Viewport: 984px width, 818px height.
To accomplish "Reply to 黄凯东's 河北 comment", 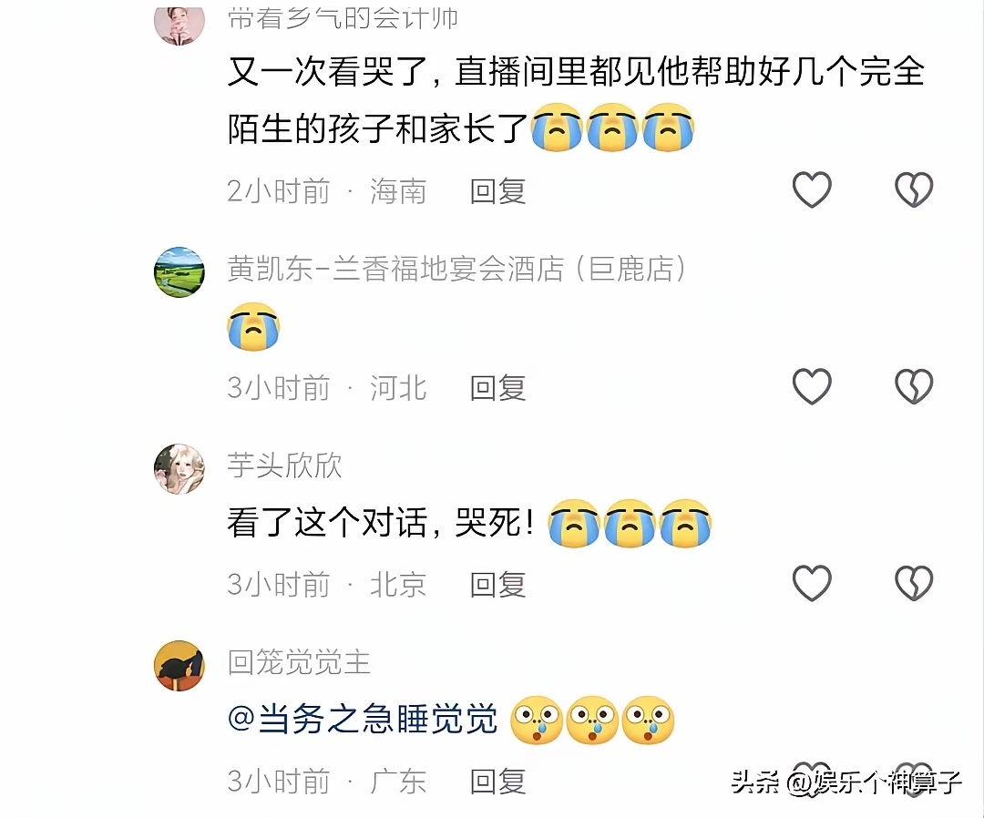I will tap(497, 388).
